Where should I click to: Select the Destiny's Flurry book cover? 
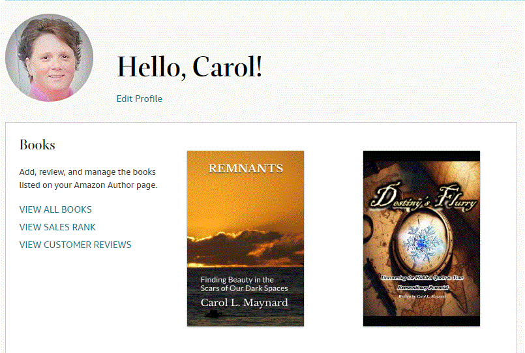click(421, 238)
